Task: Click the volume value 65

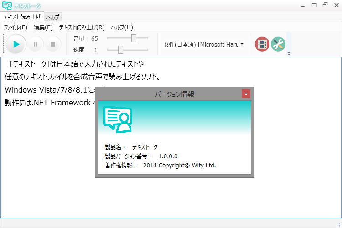Action: 94,39
